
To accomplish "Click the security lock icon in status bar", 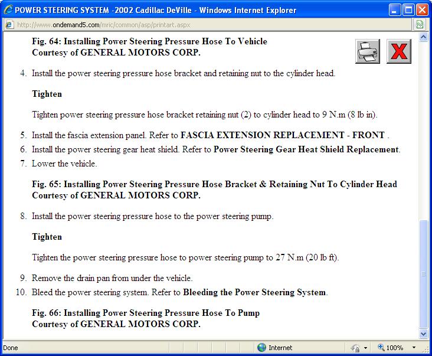I will (355, 348).
